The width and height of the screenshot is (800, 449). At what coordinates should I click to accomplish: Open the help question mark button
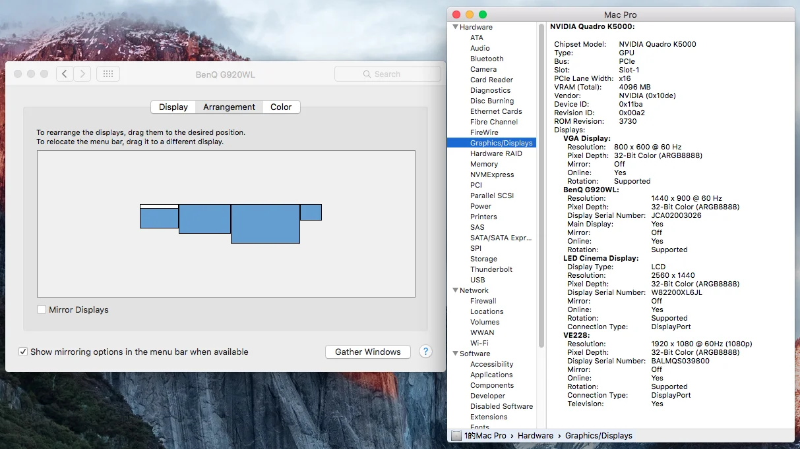click(x=425, y=352)
